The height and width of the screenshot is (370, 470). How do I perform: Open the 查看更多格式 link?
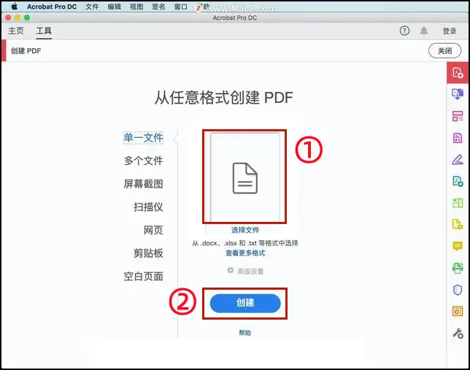tap(245, 253)
